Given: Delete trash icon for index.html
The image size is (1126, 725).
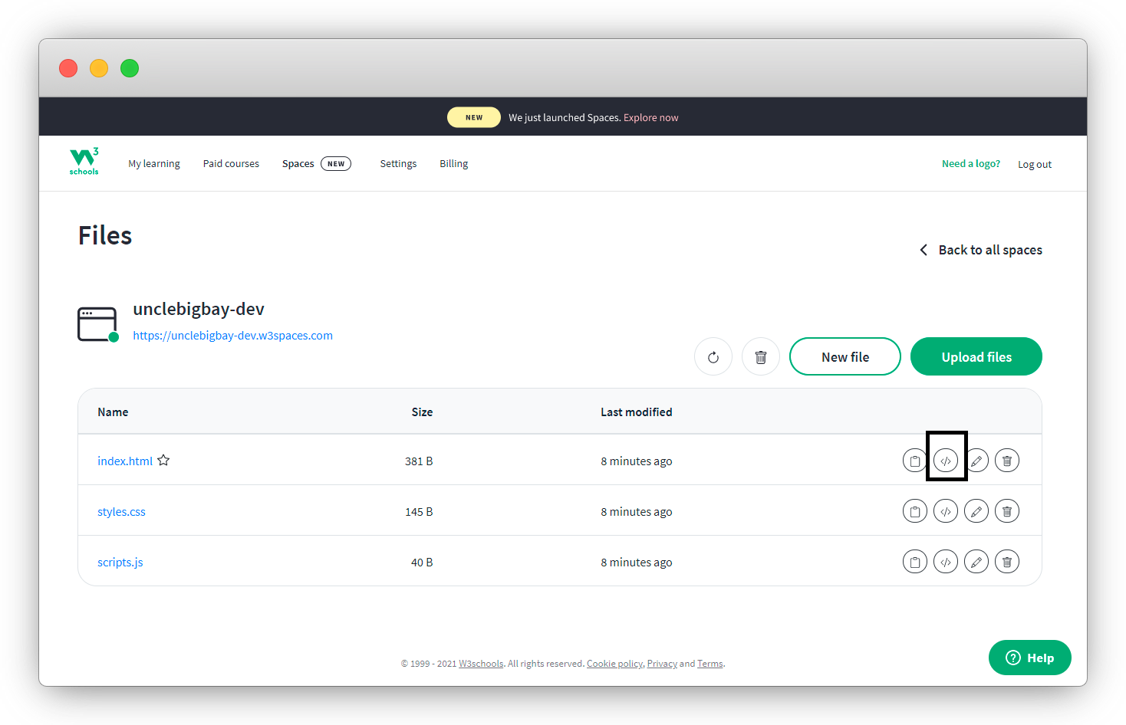Looking at the screenshot, I should click(1007, 461).
